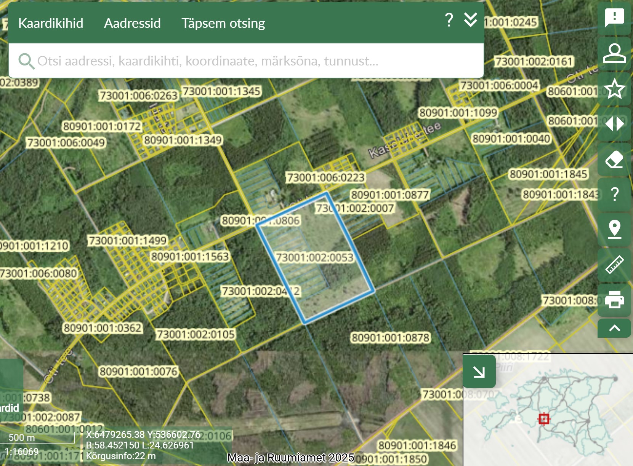Click parcel label 80901:001:0362
Image resolution: width=633 pixels, height=466 pixels.
point(103,328)
